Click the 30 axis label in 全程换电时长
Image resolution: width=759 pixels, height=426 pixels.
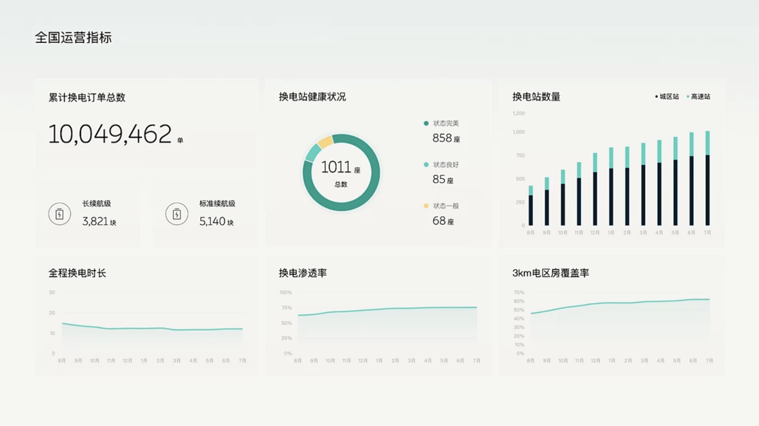[52, 293]
